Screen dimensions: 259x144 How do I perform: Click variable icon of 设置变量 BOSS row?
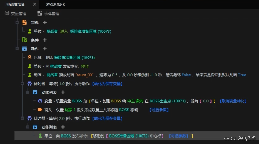pyautogui.click(x=40, y=101)
